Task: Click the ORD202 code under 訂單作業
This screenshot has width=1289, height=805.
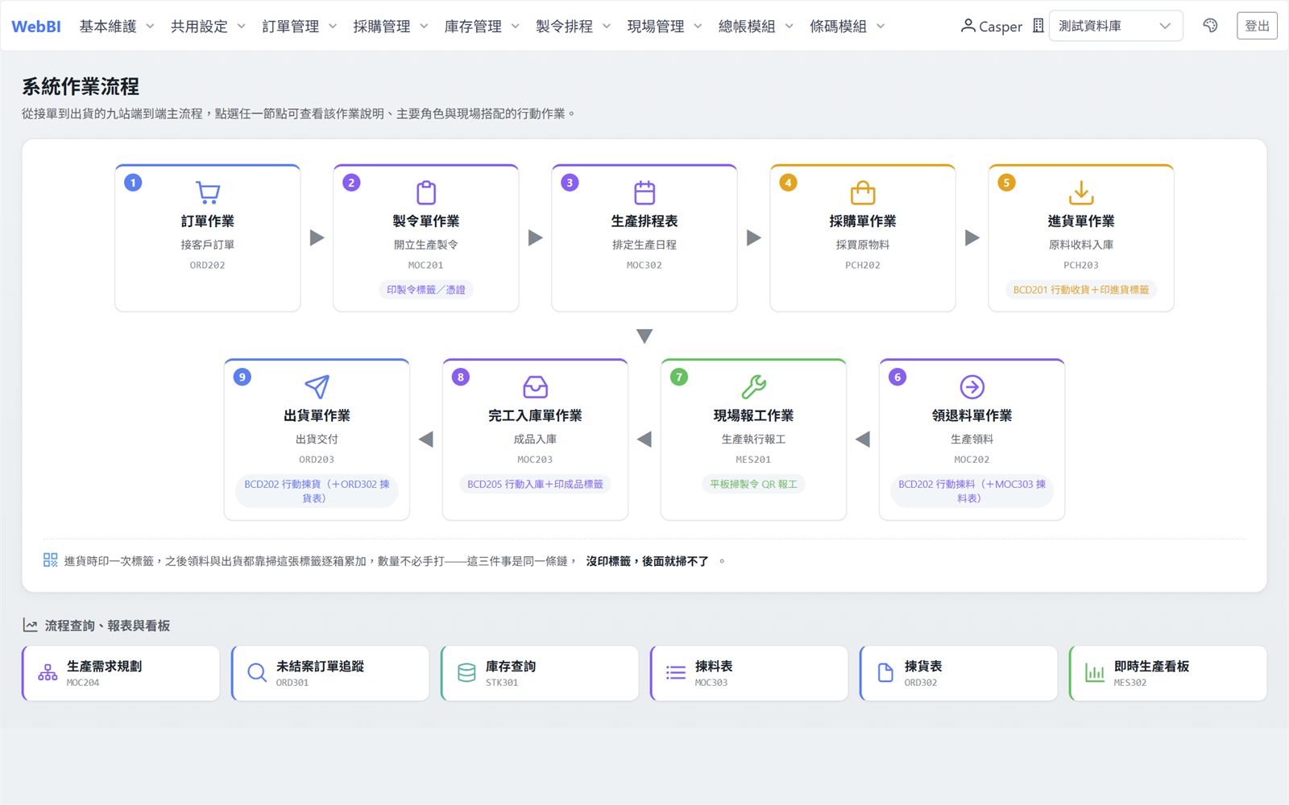Action: pos(208,265)
